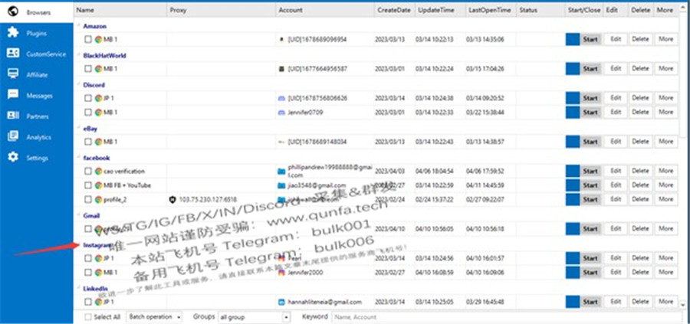The image size is (690, 324).
Task: Tick checkbox for cao verification profile
Action: tap(88, 171)
